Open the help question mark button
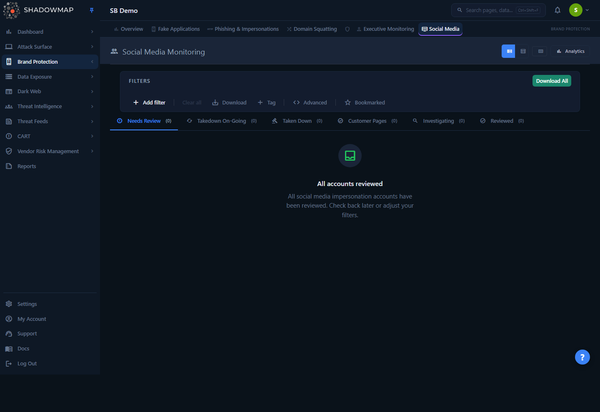600x412 pixels. (x=582, y=357)
